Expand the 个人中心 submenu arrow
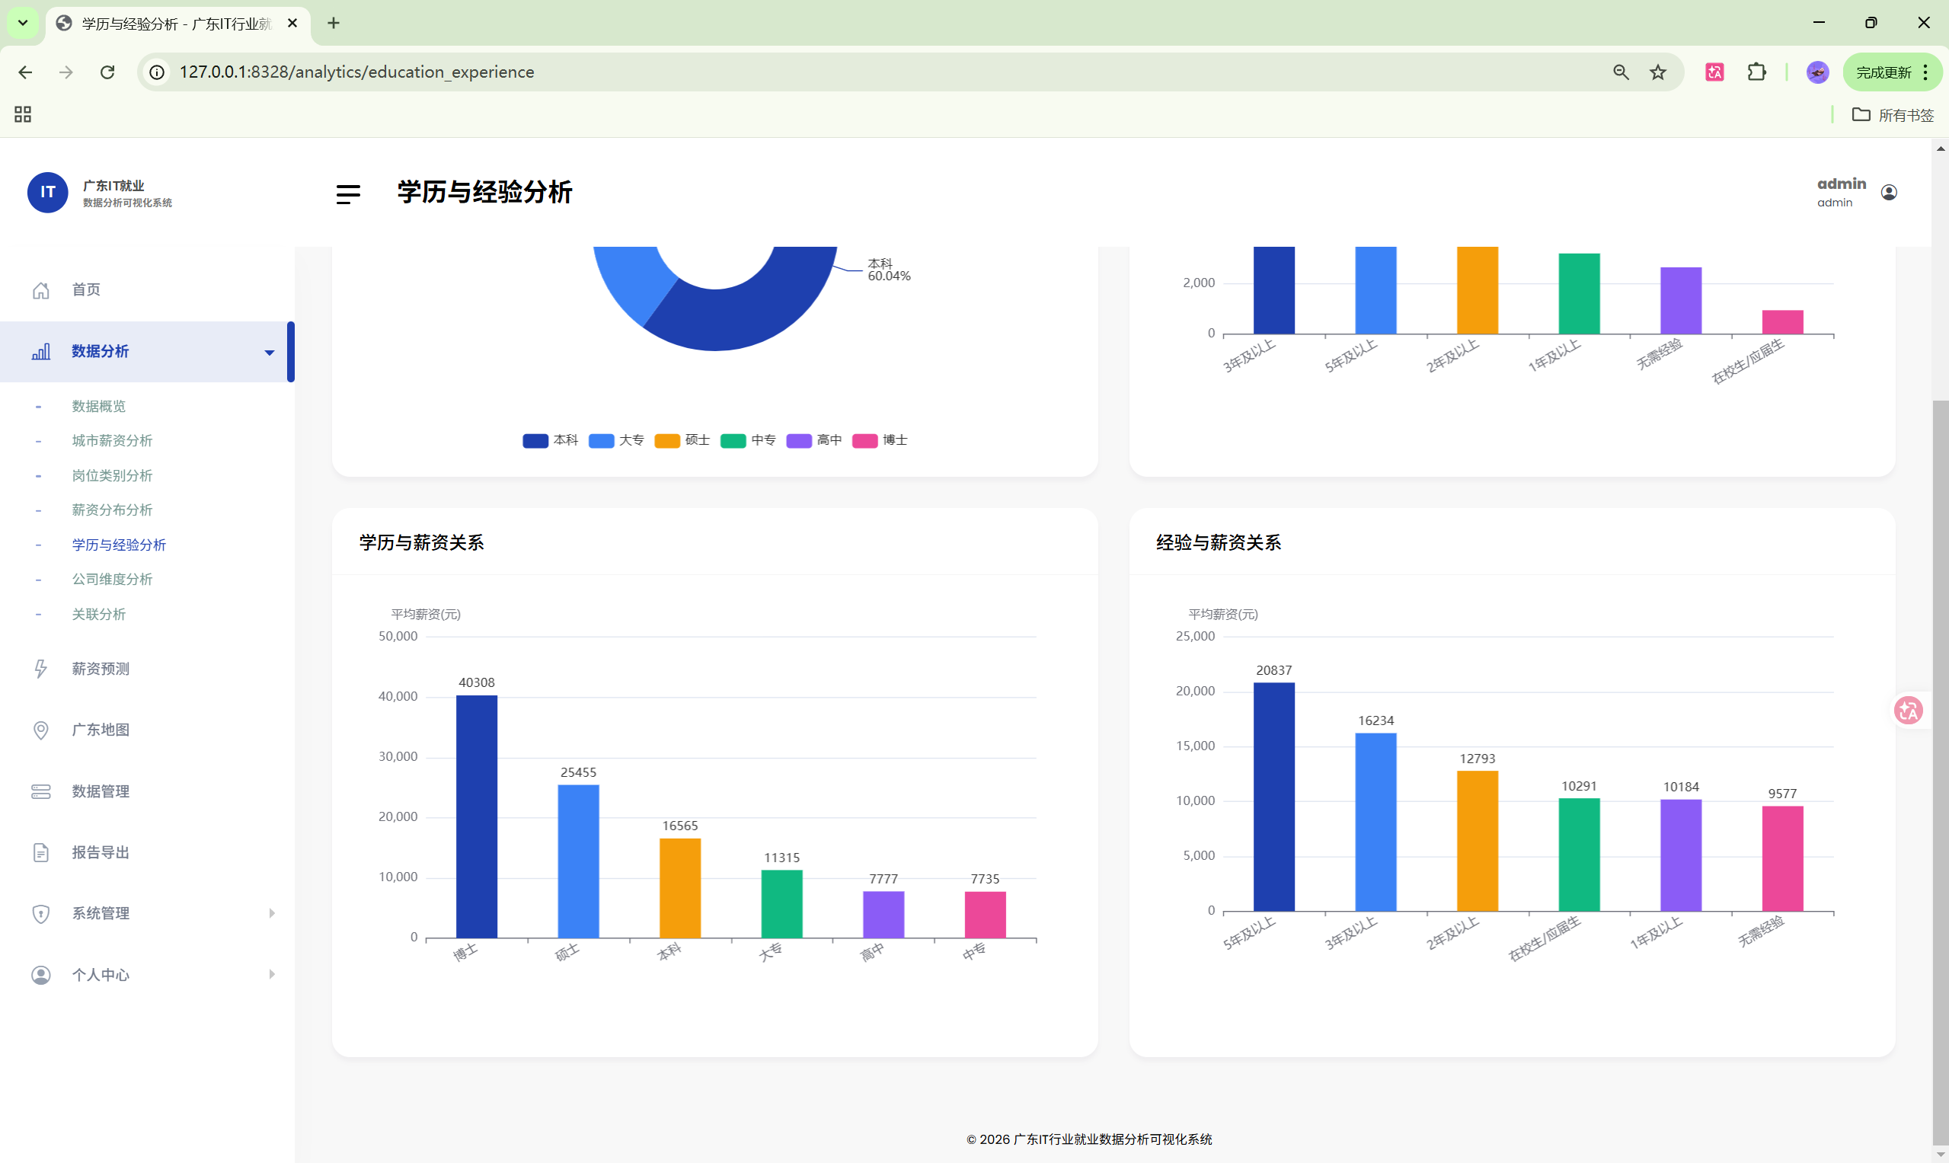The height and width of the screenshot is (1163, 1949). [x=272, y=974]
